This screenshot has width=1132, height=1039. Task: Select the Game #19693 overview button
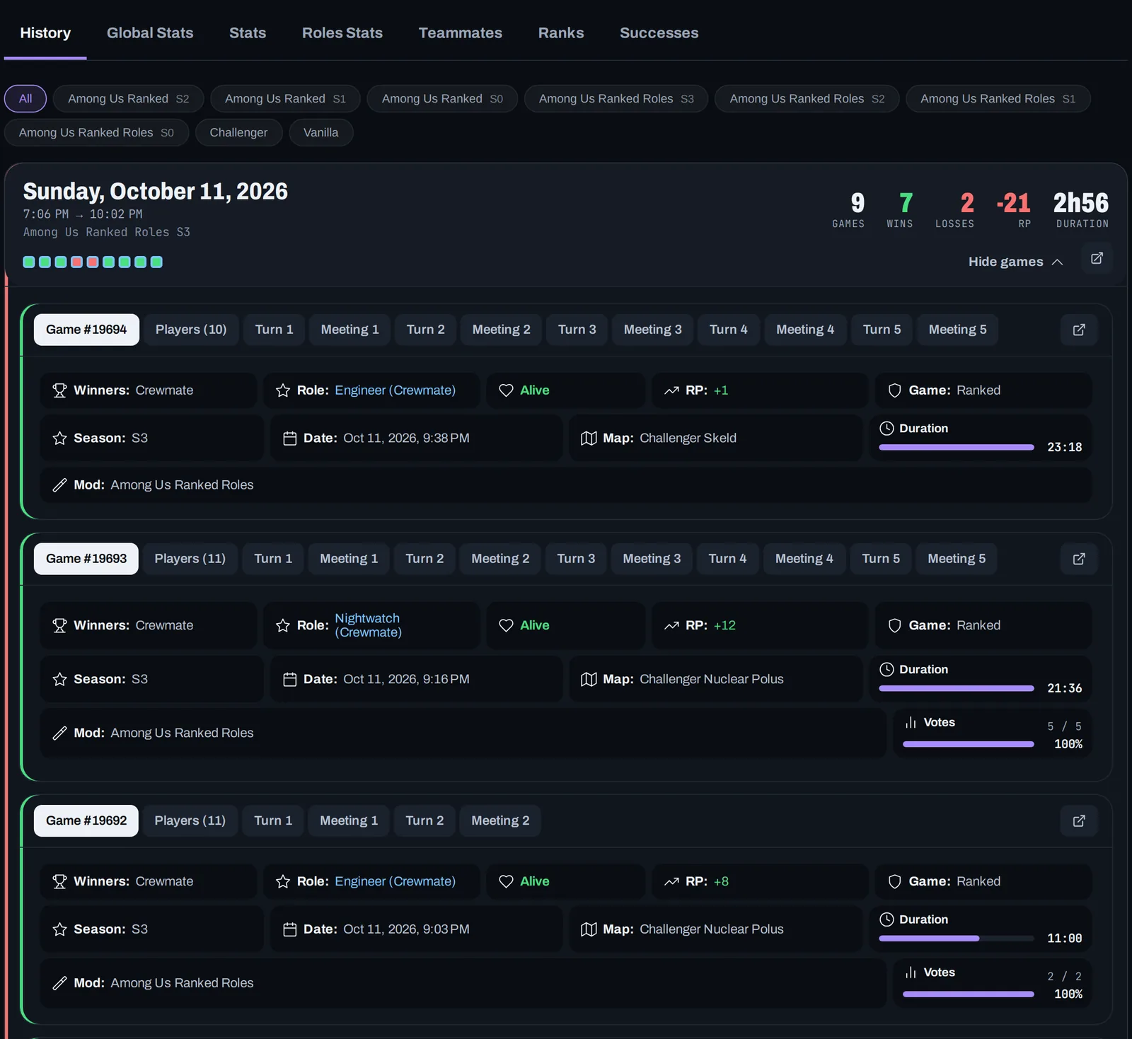86,559
